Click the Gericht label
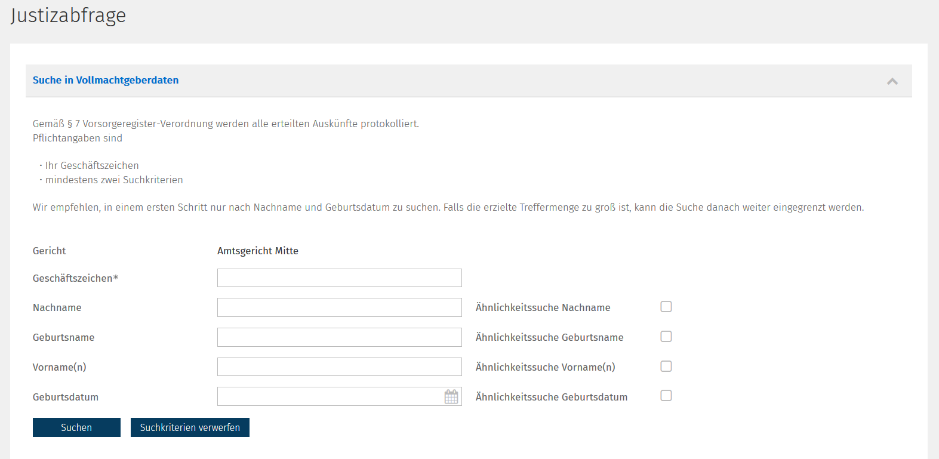Image resolution: width=939 pixels, height=459 pixels. point(50,251)
